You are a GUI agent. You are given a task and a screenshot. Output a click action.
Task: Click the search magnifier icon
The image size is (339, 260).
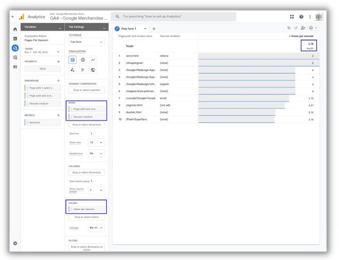[x=117, y=16]
